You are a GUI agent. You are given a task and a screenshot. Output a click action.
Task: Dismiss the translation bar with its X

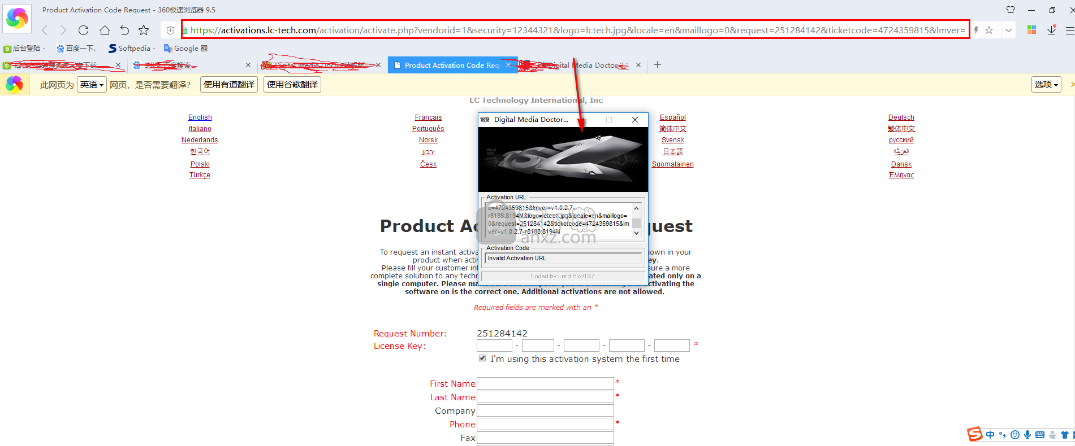pos(1072,85)
